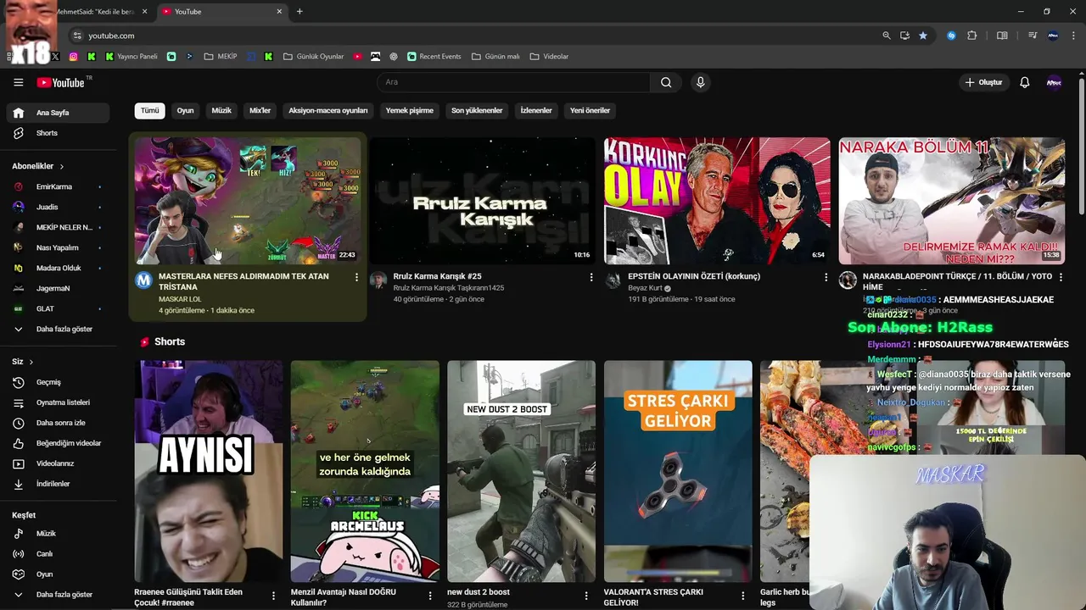Viewport: 1086px width, 610px height.
Task: Click the search magnifier button
Action: coord(666,82)
